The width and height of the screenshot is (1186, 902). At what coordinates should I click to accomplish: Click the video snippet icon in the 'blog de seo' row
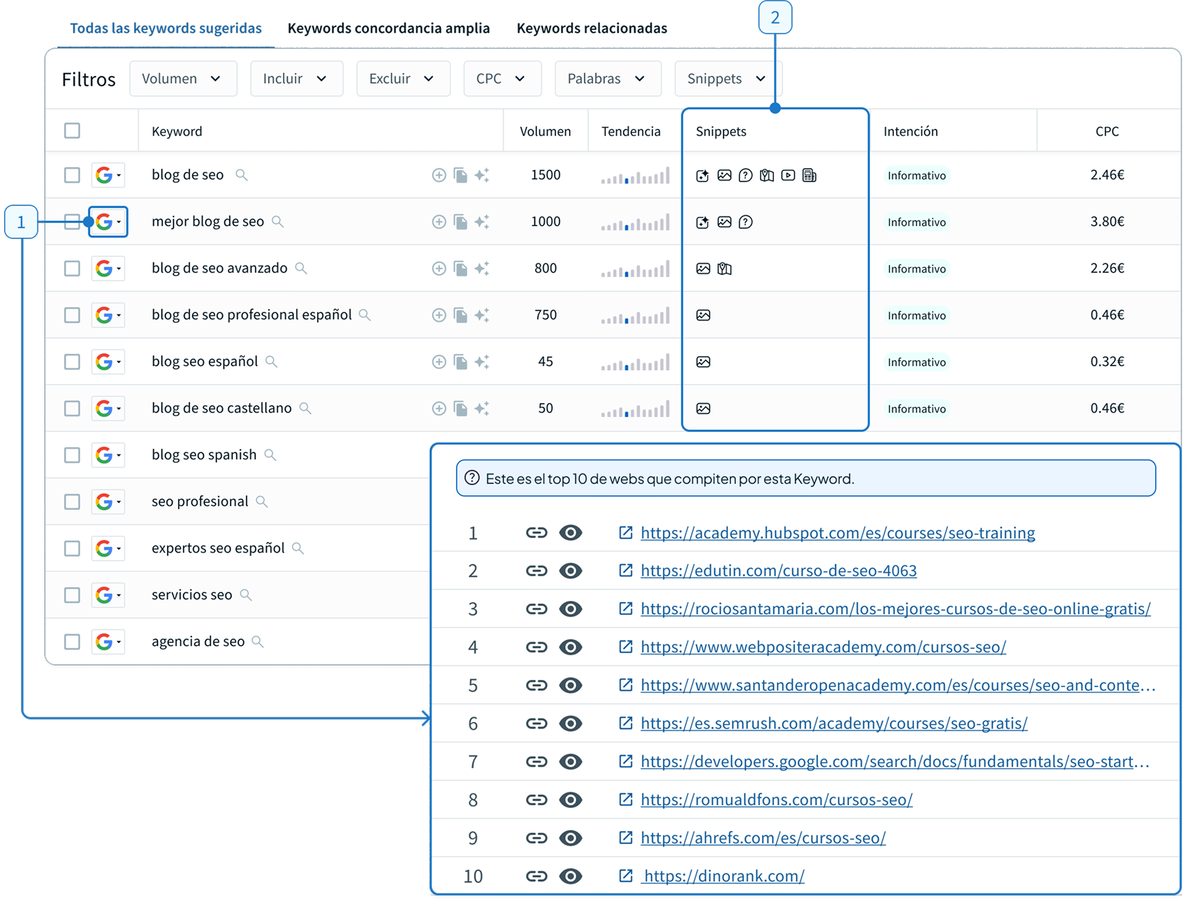click(x=788, y=176)
